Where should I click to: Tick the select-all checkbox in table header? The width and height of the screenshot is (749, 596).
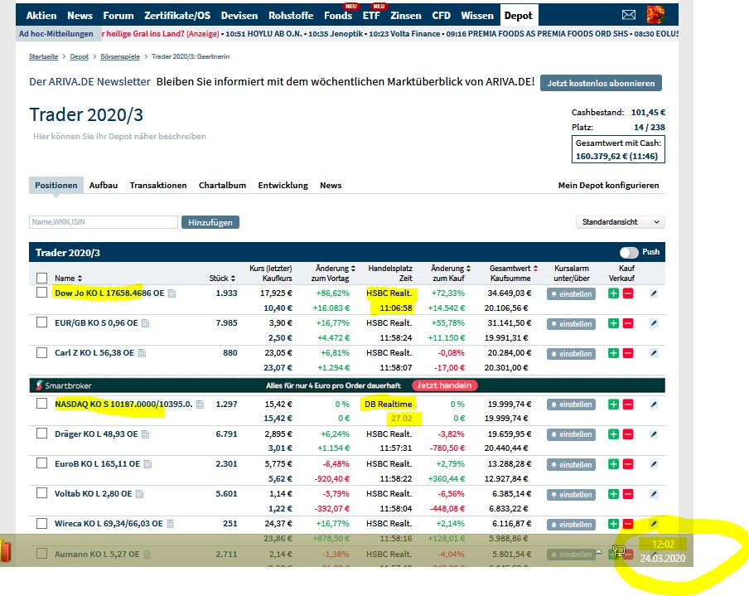pos(42,278)
